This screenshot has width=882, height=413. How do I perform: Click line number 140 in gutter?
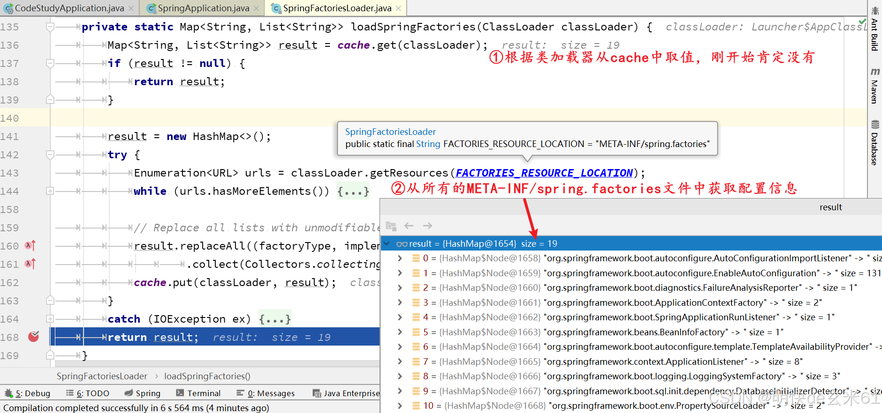pyautogui.click(x=10, y=118)
